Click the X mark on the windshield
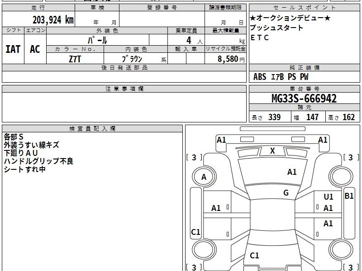Screen dimensions: 362x271 272,151
